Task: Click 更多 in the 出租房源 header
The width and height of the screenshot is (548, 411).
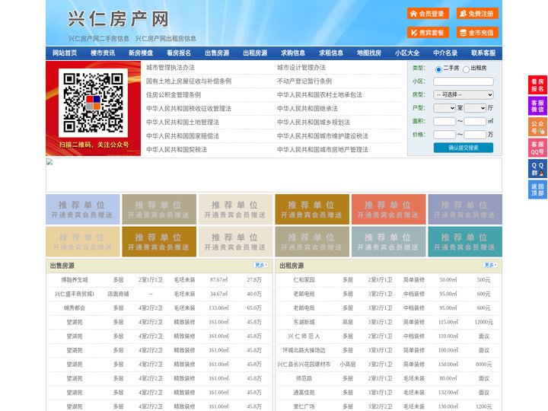Action: point(490,266)
